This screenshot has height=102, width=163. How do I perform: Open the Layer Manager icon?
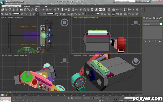click(x=109, y=14)
